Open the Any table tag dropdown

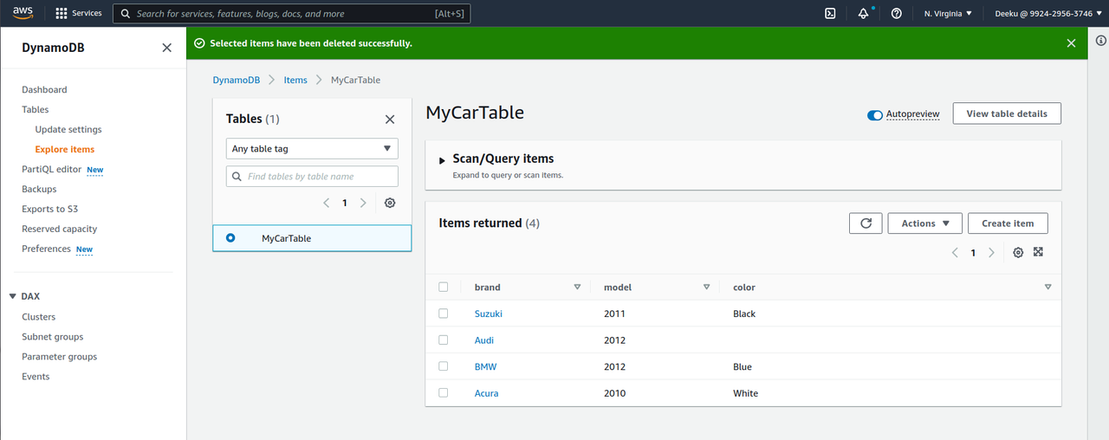pos(312,149)
